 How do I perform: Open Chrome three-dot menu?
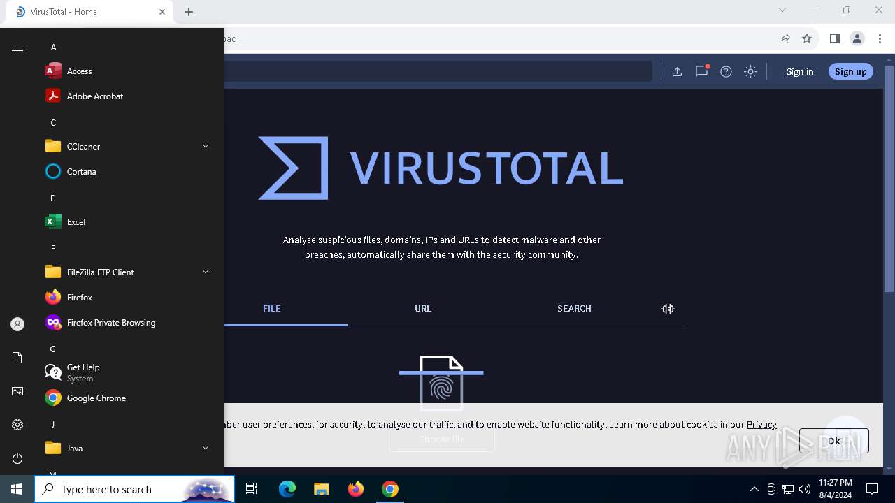pos(880,39)
